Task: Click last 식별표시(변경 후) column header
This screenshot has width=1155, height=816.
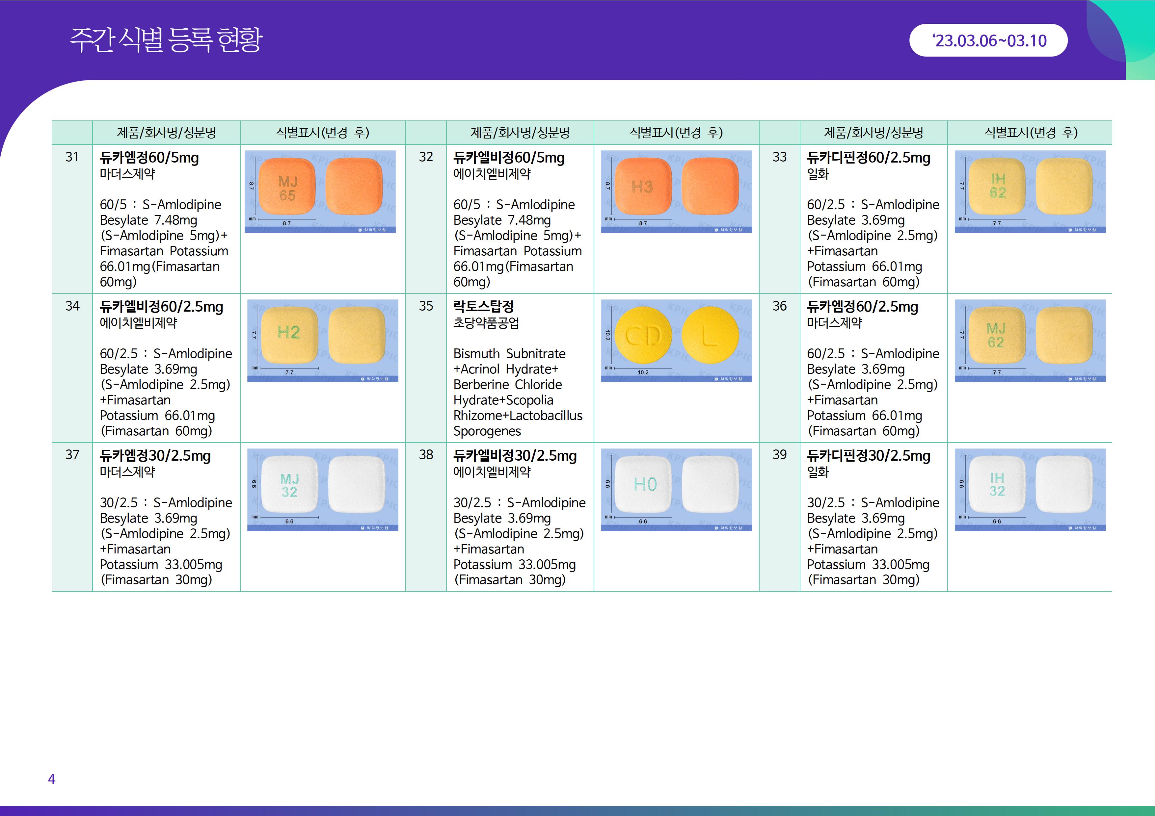Action: (x=1031, y=133)
